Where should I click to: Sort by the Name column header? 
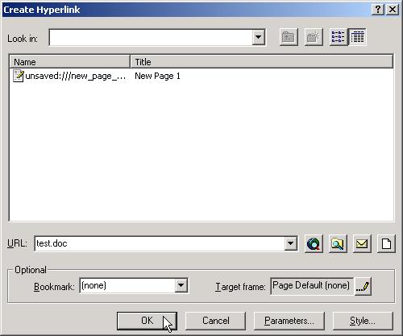pyautogui.click(x=70, y=62)
